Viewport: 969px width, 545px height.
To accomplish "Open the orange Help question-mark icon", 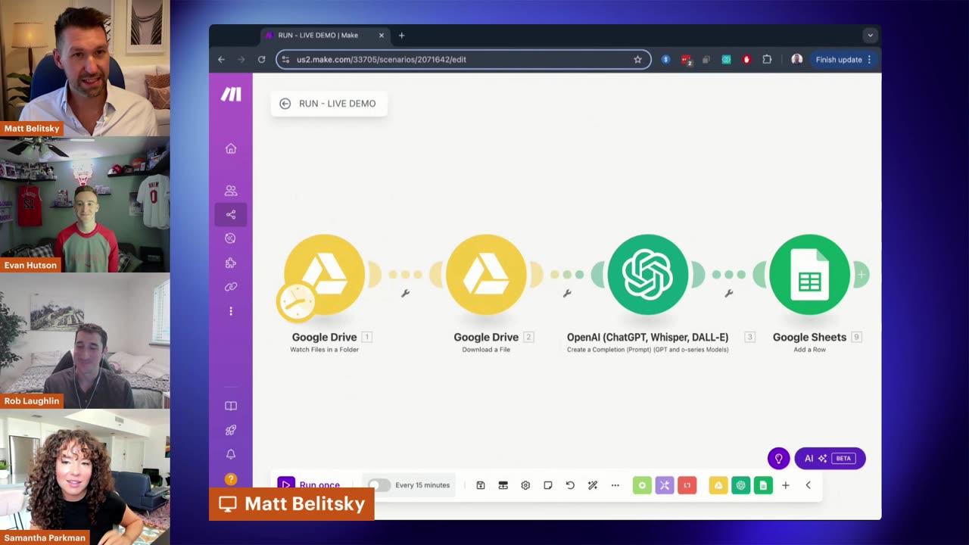I will pos(231,479).
